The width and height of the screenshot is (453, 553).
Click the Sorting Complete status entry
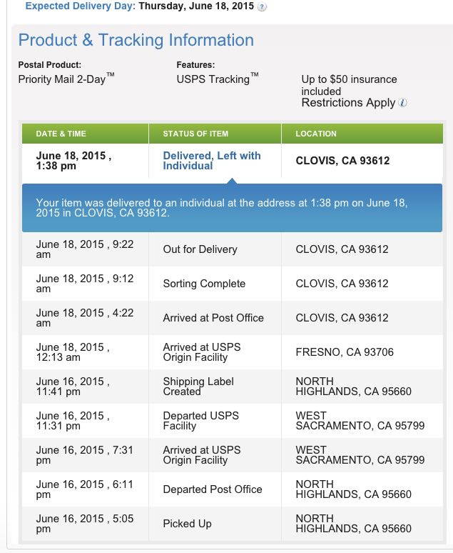pyautogui.click(x=204, y=284)
